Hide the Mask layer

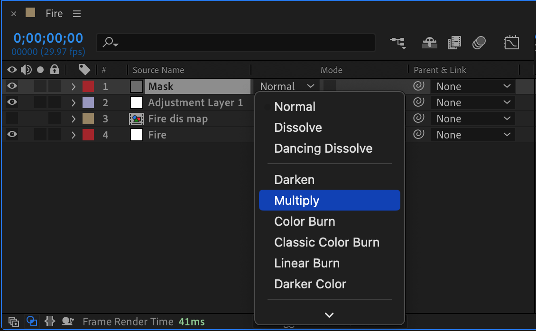12,86
